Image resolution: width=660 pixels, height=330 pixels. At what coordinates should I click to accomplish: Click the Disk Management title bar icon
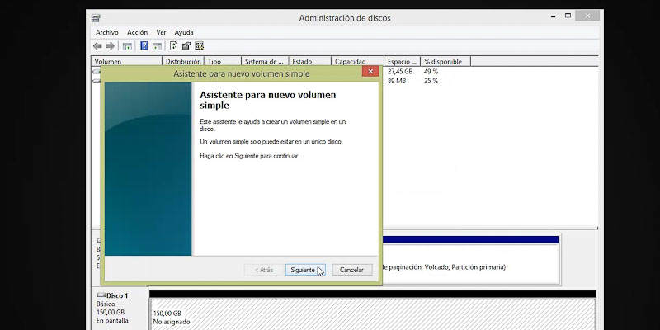coord(96,18)
